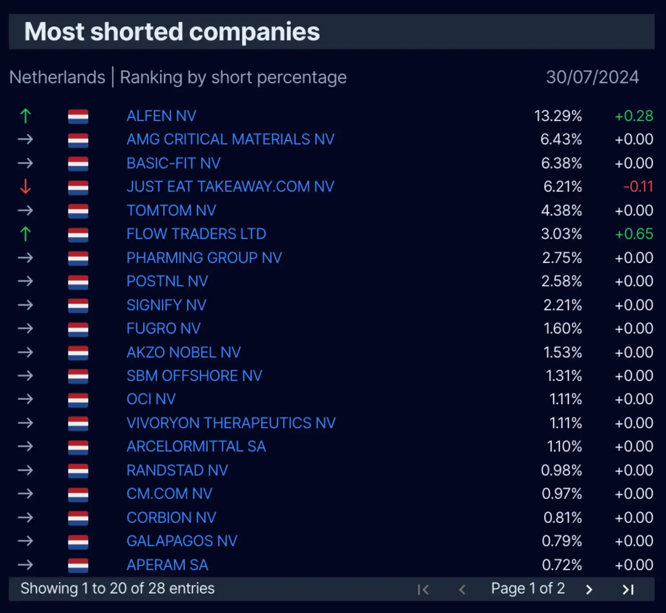
Task: Open AMG CRITICAL MATERIALS NV link
Action: point(230,139)
